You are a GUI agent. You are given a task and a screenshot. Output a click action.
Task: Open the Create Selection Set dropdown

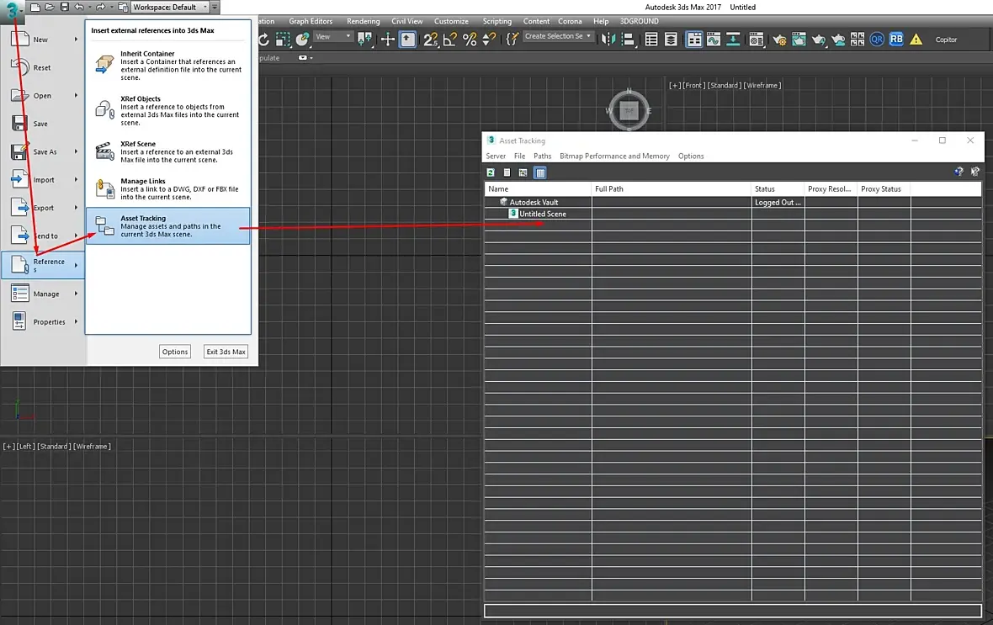pos(558,36)
